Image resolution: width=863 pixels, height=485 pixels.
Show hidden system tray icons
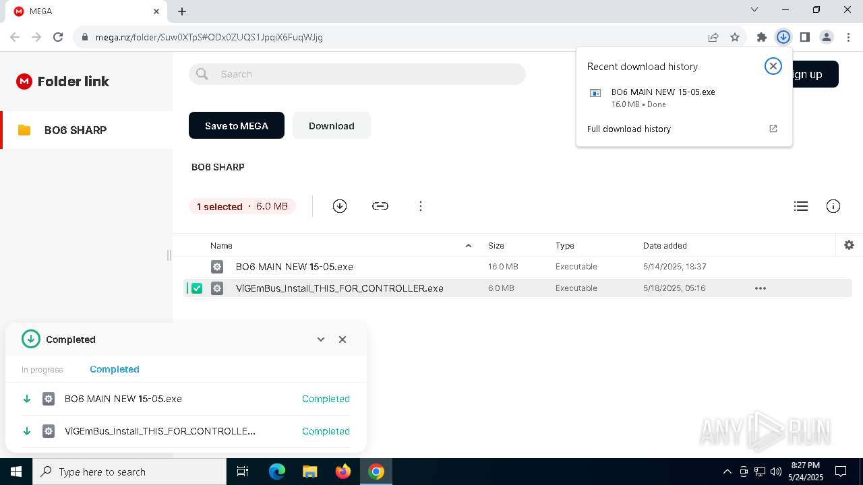point(727,472)
